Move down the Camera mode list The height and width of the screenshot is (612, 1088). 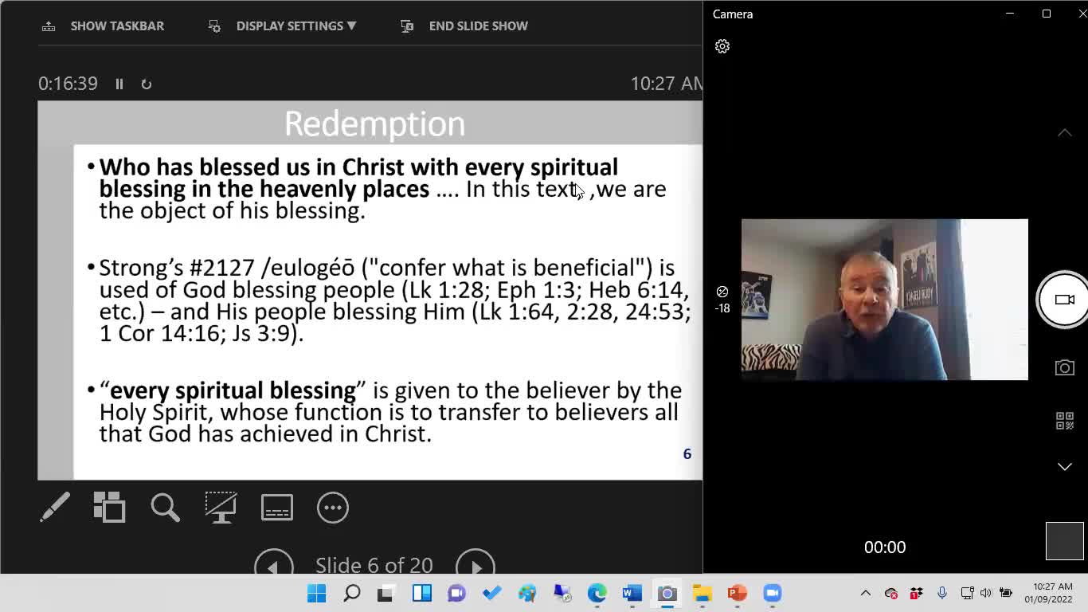1065,466
